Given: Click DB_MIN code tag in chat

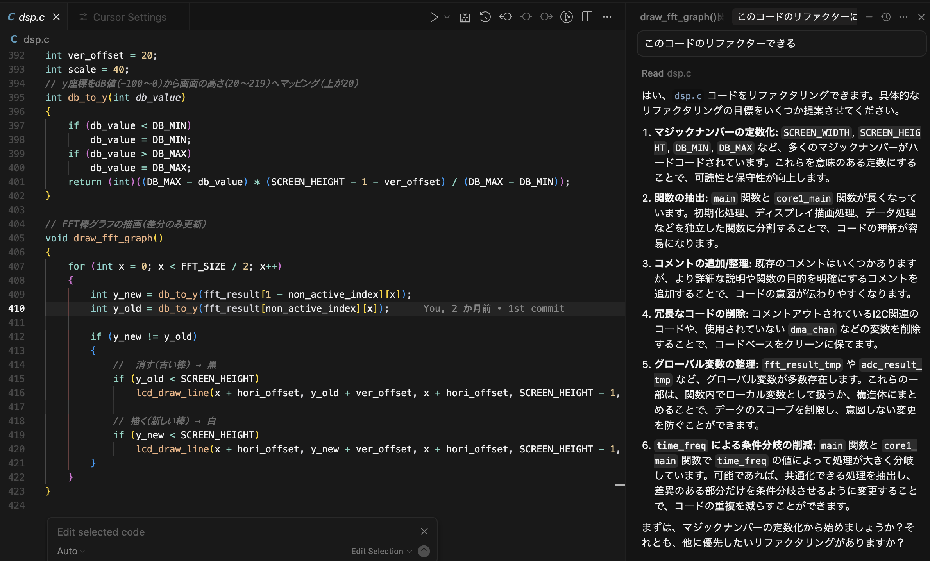Looking at the screenshot, I should pos(692,148).
